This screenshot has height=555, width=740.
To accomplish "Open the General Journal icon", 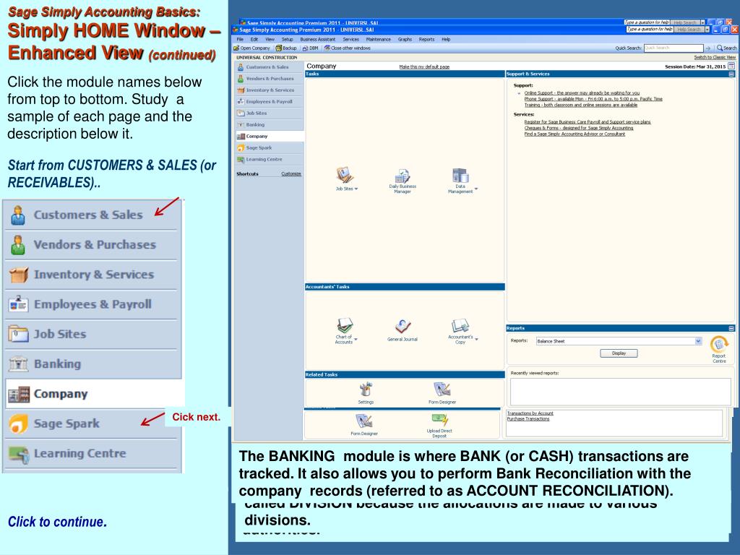I will 403,327.
